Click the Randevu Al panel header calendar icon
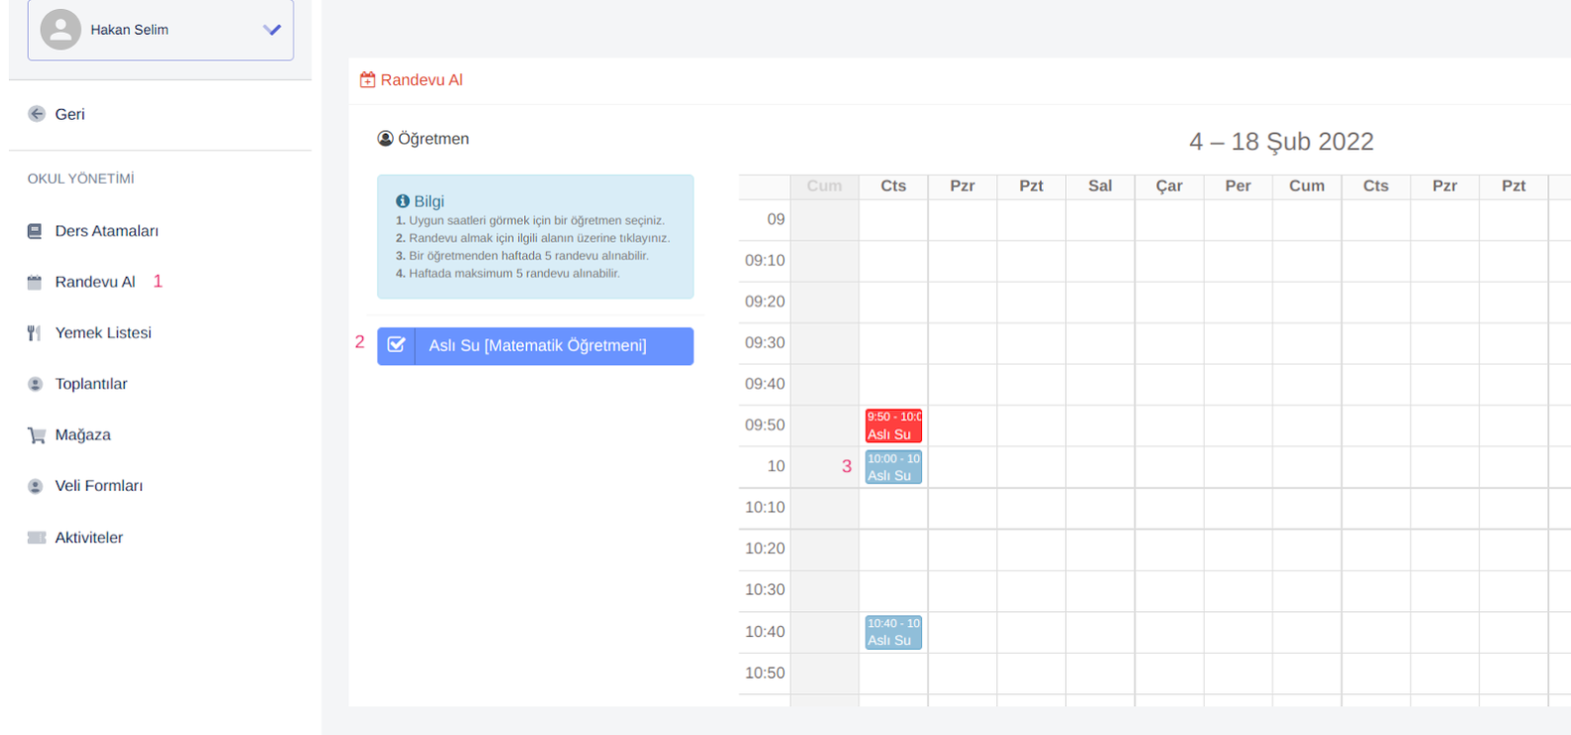 (x=367, y=80)
